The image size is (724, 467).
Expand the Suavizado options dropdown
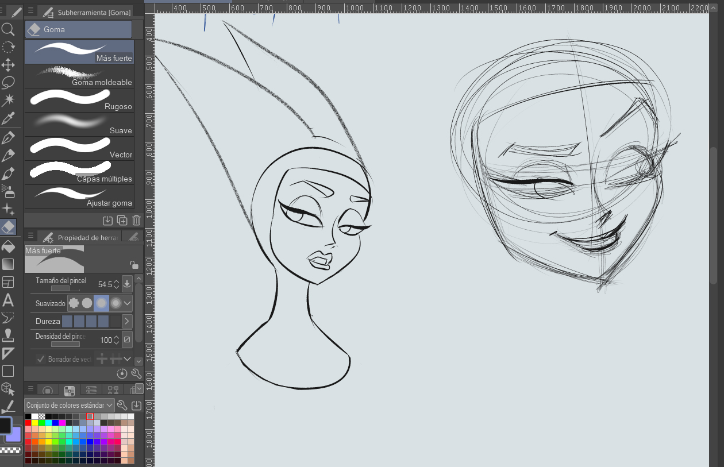click(x=128, y=303)
